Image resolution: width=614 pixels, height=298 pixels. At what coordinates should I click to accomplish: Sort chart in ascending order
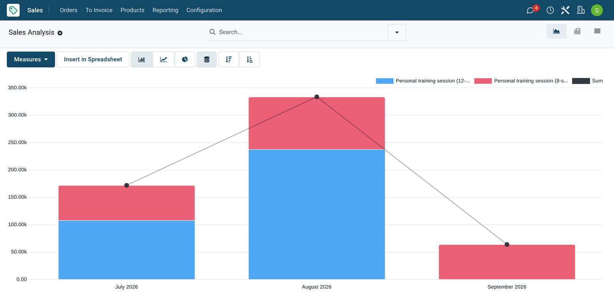[249, 59]
